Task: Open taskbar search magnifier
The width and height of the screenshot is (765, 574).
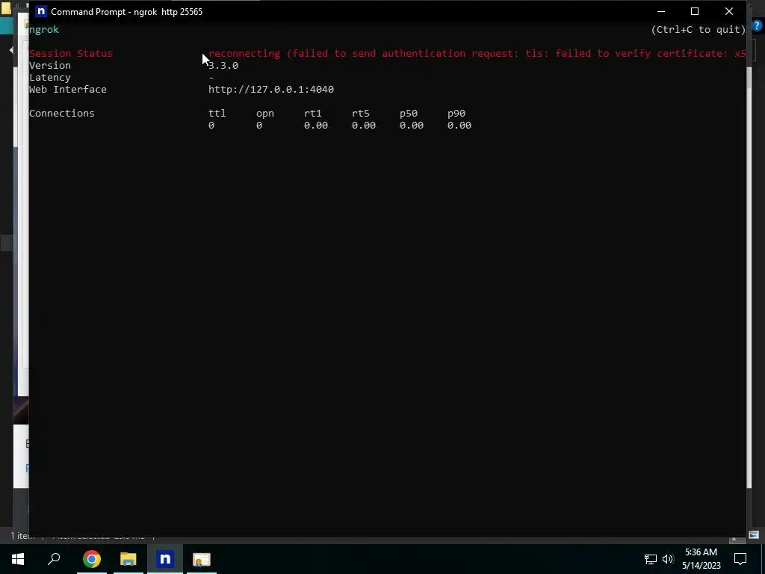Action: (54, 559)
